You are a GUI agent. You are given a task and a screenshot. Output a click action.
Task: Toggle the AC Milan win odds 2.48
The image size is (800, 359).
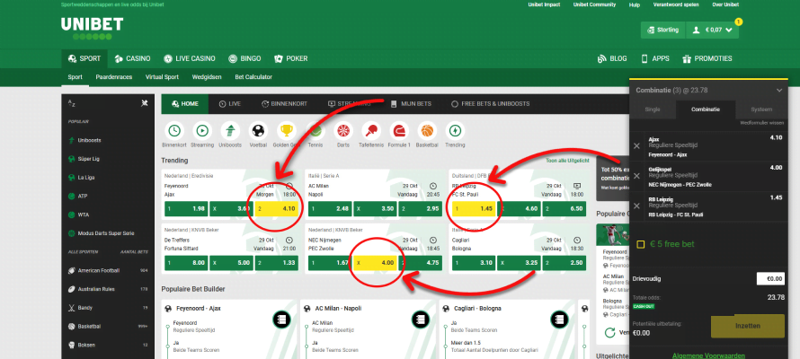pos(330,208)
